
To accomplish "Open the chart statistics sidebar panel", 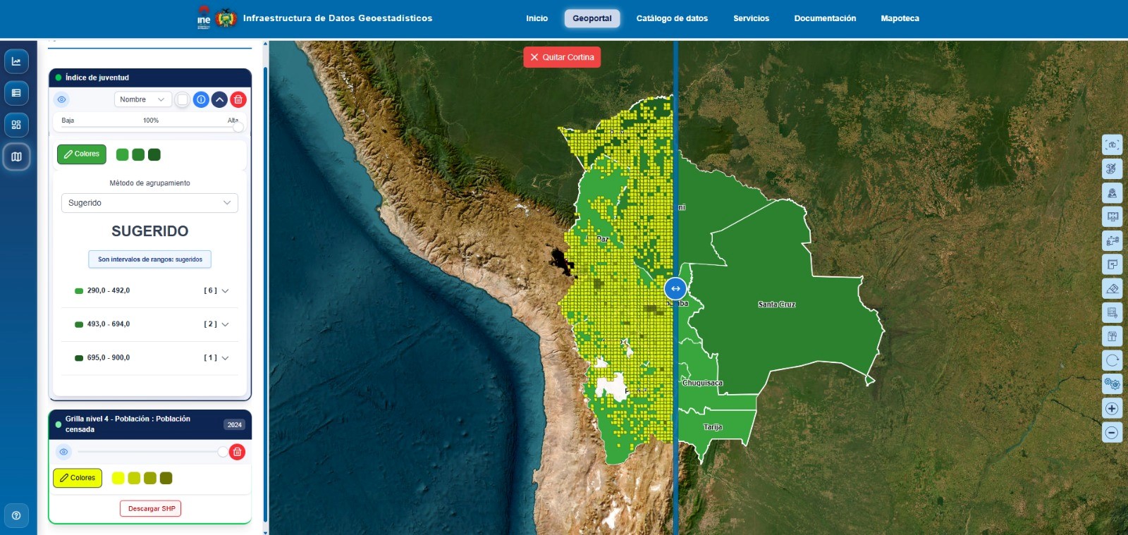I will [x=16, y=61].
